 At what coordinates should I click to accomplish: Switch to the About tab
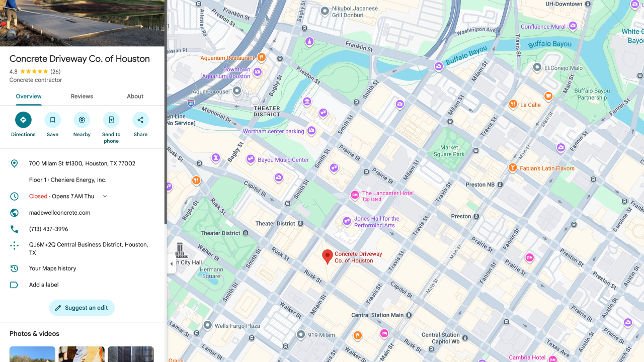[135, 96]
